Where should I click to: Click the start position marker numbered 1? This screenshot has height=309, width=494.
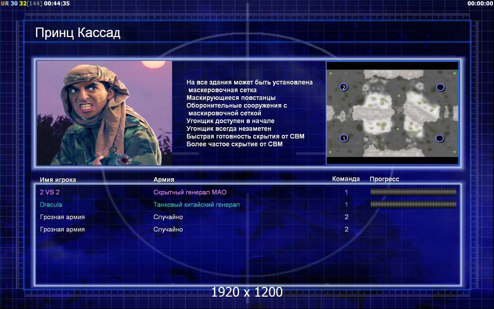(344, 138)
